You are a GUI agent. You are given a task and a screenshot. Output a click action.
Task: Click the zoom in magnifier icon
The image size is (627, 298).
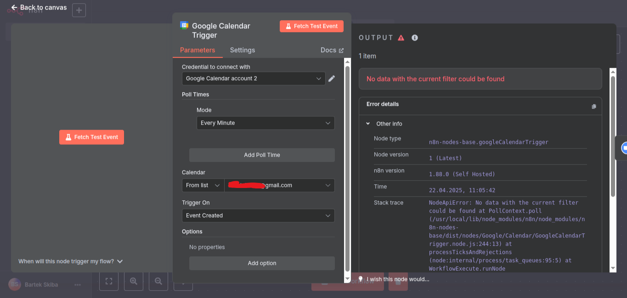pyautogui.click(x=134, y=281)
